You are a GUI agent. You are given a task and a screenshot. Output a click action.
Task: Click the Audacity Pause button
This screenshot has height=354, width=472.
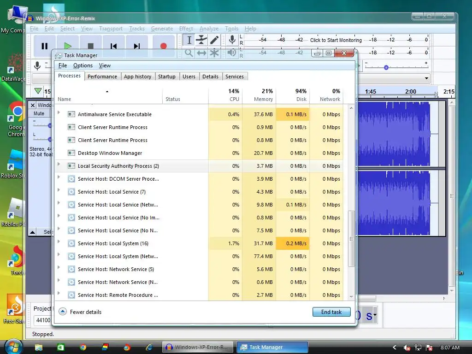click(44, 46)
